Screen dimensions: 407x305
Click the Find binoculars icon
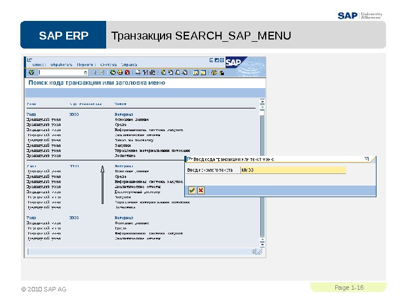tap(145, 72)
